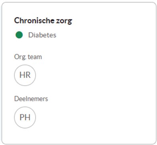
Task: Select the Deelnemers section label
Action: [x=31, y=99]
